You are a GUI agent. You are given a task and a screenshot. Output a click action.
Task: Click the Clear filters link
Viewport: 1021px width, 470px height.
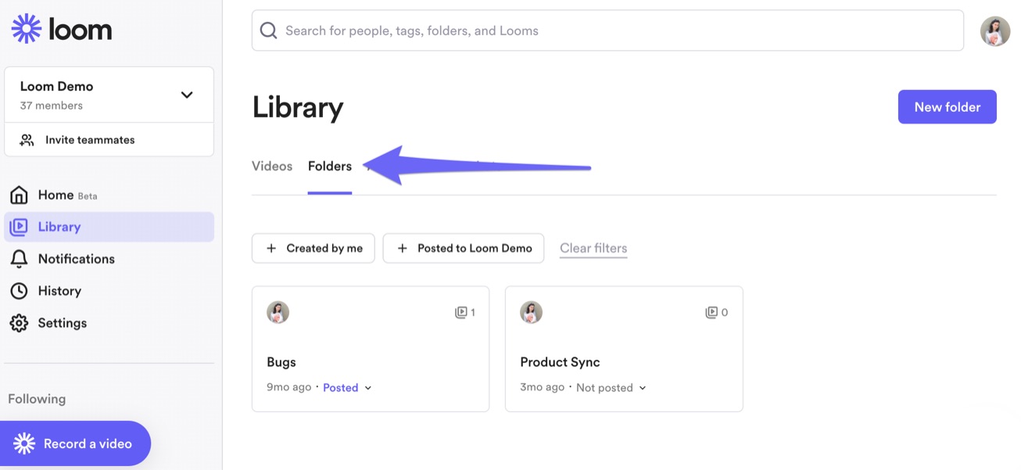[593, 248]
